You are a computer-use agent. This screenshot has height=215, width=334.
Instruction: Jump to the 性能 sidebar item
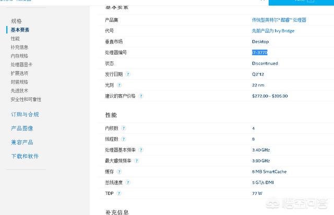click(15, 39)
